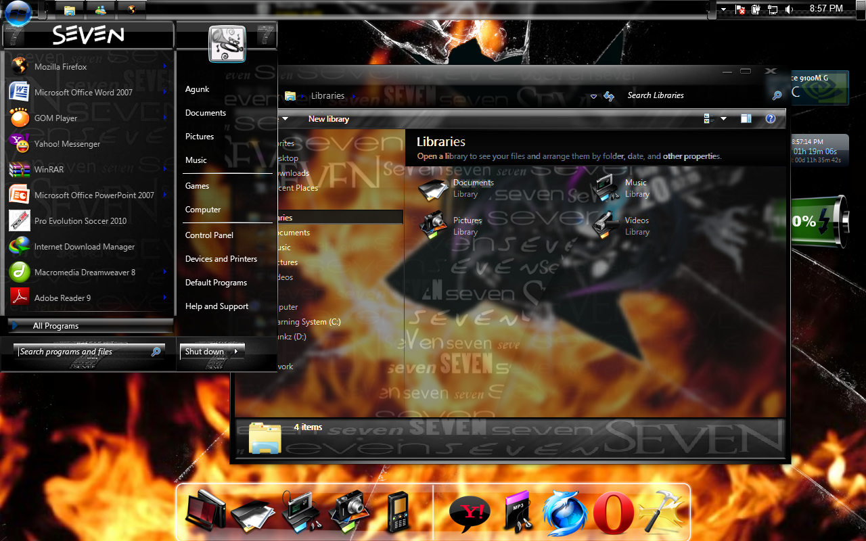Viewport: 866px width, 541px height.
Task: Launch blue Firefox globe in dock
Action: click(x=566, y=513)
